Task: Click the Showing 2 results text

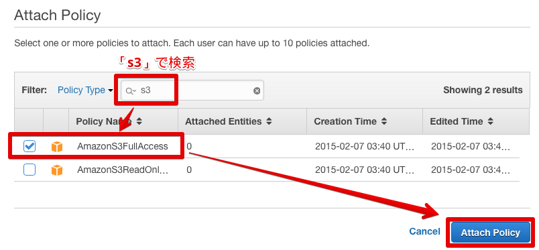Action: coord(483,90)
